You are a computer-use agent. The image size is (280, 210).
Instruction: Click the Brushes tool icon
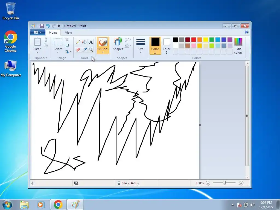(103, 42)
